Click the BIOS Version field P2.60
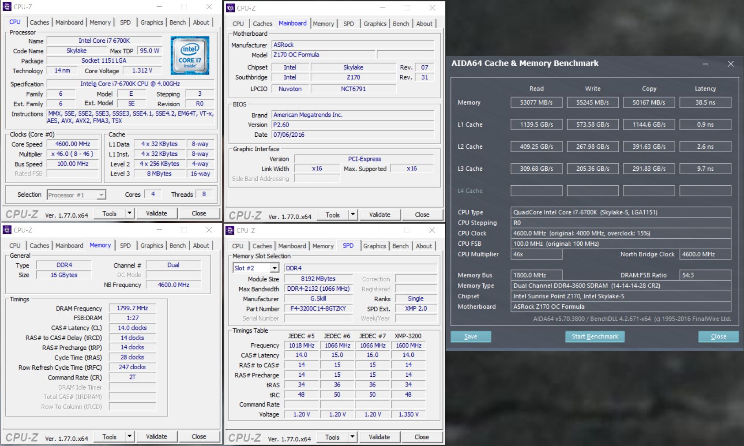Image resolution: width=744 pixels, height=446 pixels. coord(353,125)
